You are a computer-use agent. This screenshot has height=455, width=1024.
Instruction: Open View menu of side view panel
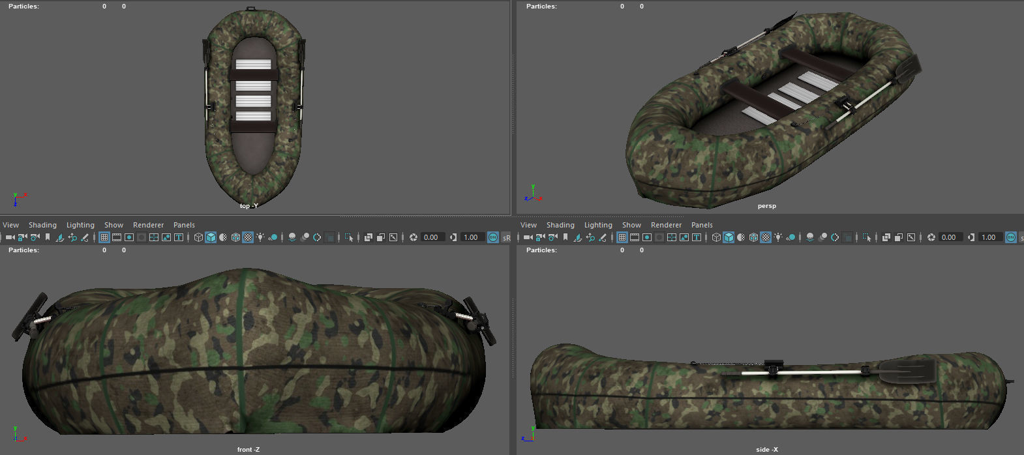click(529, 225)
